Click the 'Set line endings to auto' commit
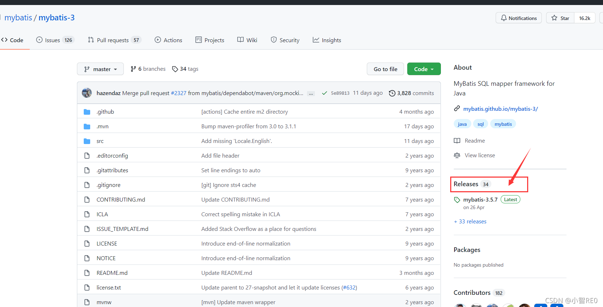Image resolution: width=603 pixels, height=307 pixels. [x=231, y=170]
